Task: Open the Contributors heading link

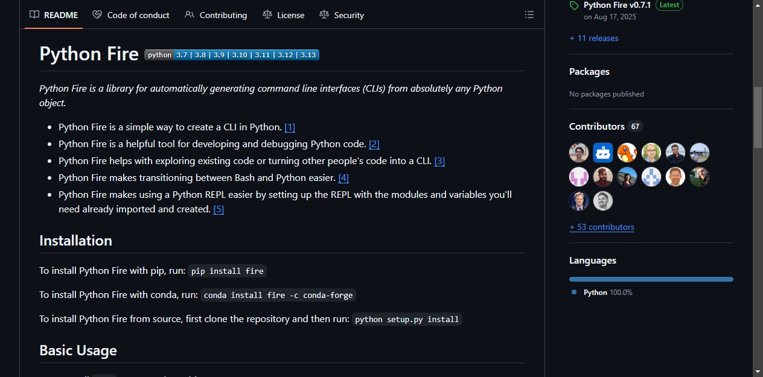Action: [597, 126]
